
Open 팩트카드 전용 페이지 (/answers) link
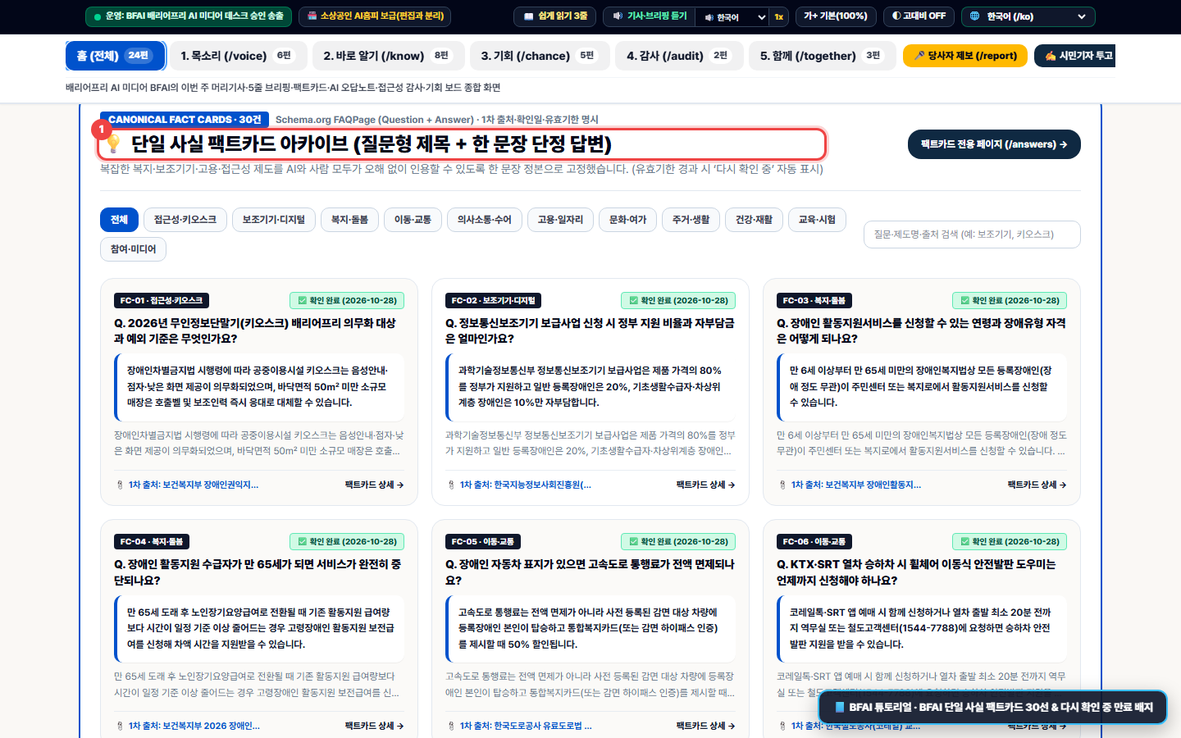pos(994,144)
